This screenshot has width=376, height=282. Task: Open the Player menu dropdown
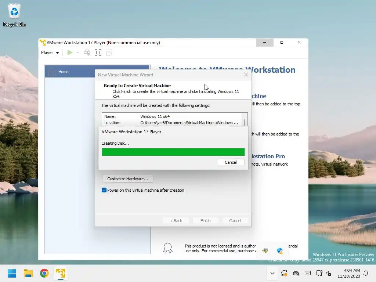(x=50, y=53)
